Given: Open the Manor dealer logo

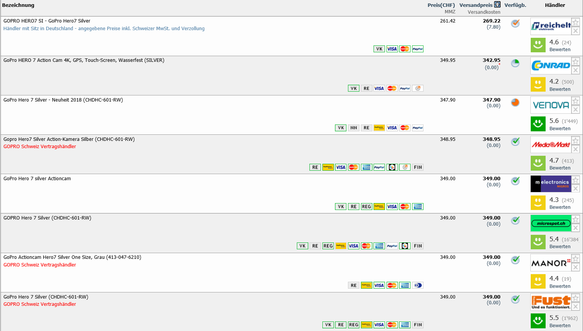Looking at the screenshot, I should pyautogui.click(x=551, y=263).
